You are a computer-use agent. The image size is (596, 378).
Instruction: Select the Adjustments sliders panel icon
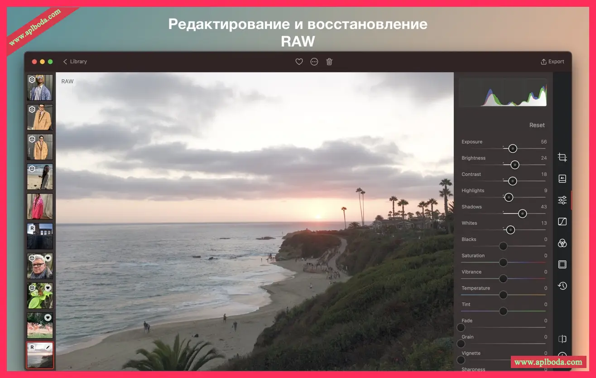click(x=562, y=200)
